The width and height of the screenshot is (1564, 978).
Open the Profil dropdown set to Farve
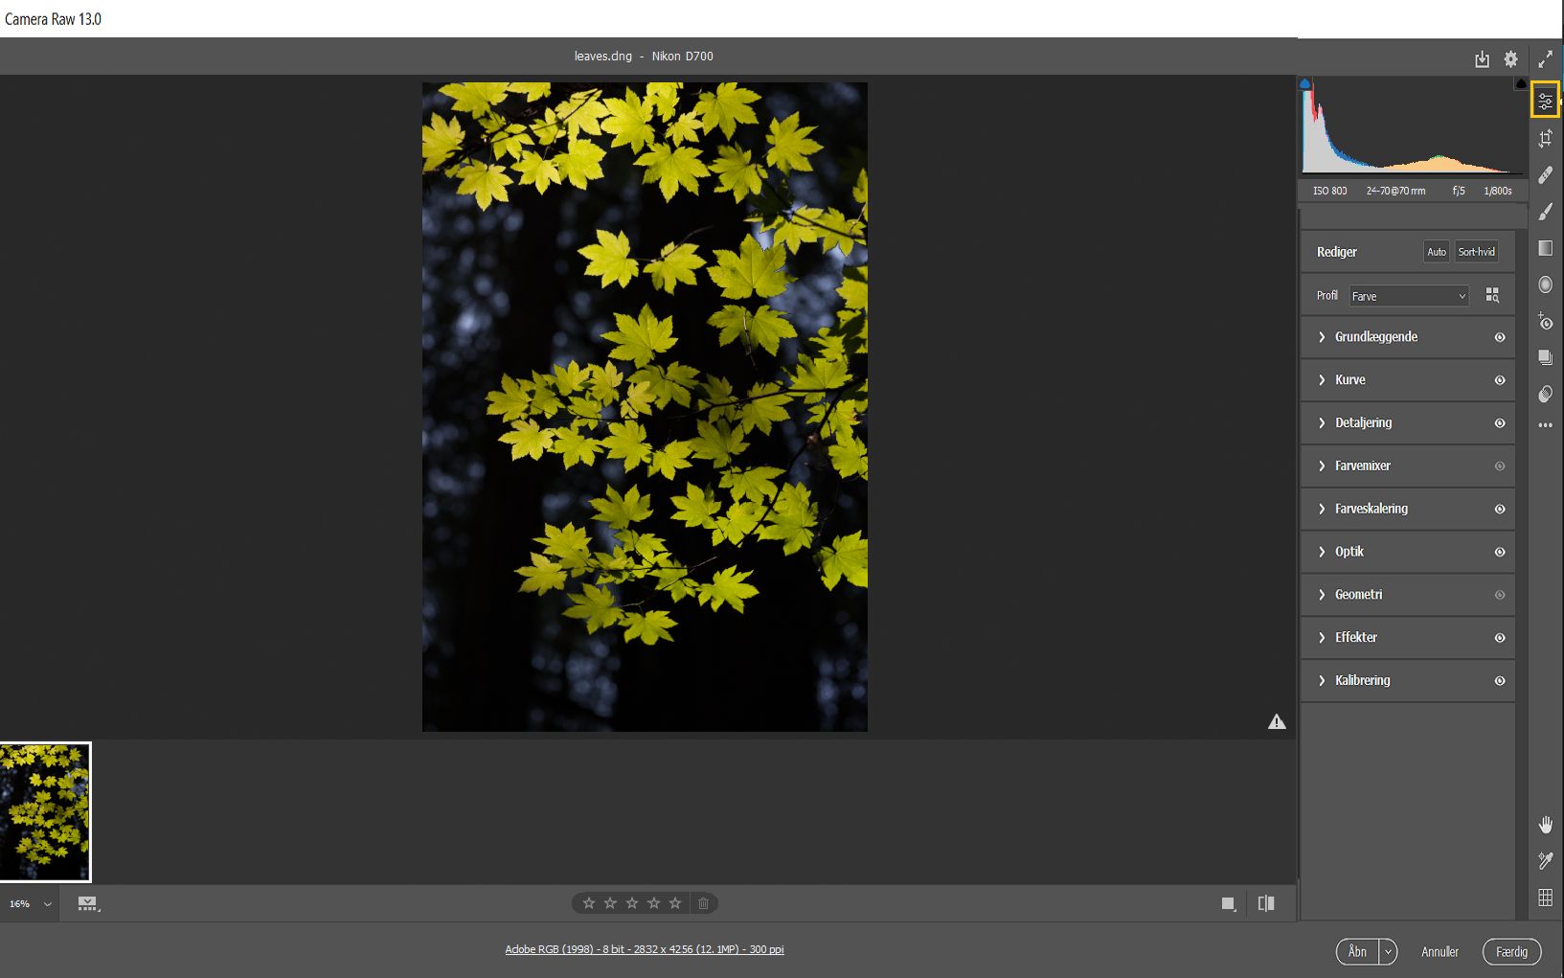[x=1409, y=296]
